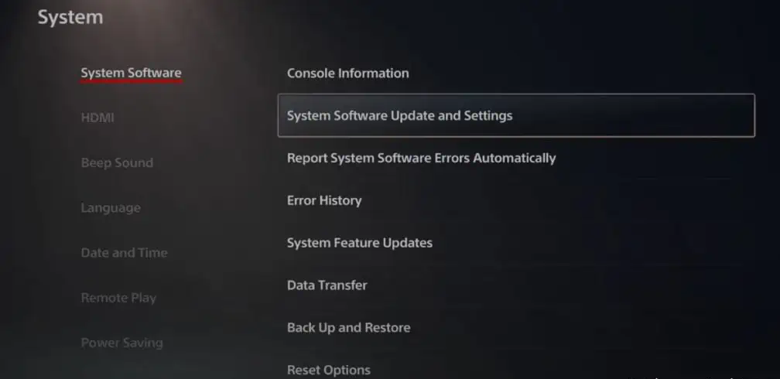Open the Power Saving category
The width and height of the screenshot is (780, 379).
[121, 343]
